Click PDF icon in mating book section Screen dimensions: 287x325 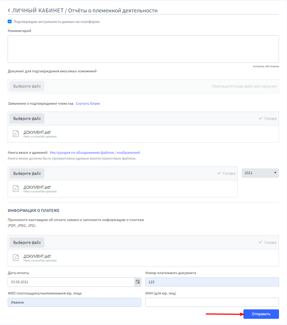[x=16, y=189]
